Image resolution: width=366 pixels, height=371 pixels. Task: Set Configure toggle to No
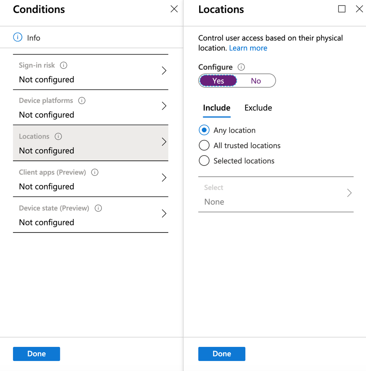pos(256,81)
